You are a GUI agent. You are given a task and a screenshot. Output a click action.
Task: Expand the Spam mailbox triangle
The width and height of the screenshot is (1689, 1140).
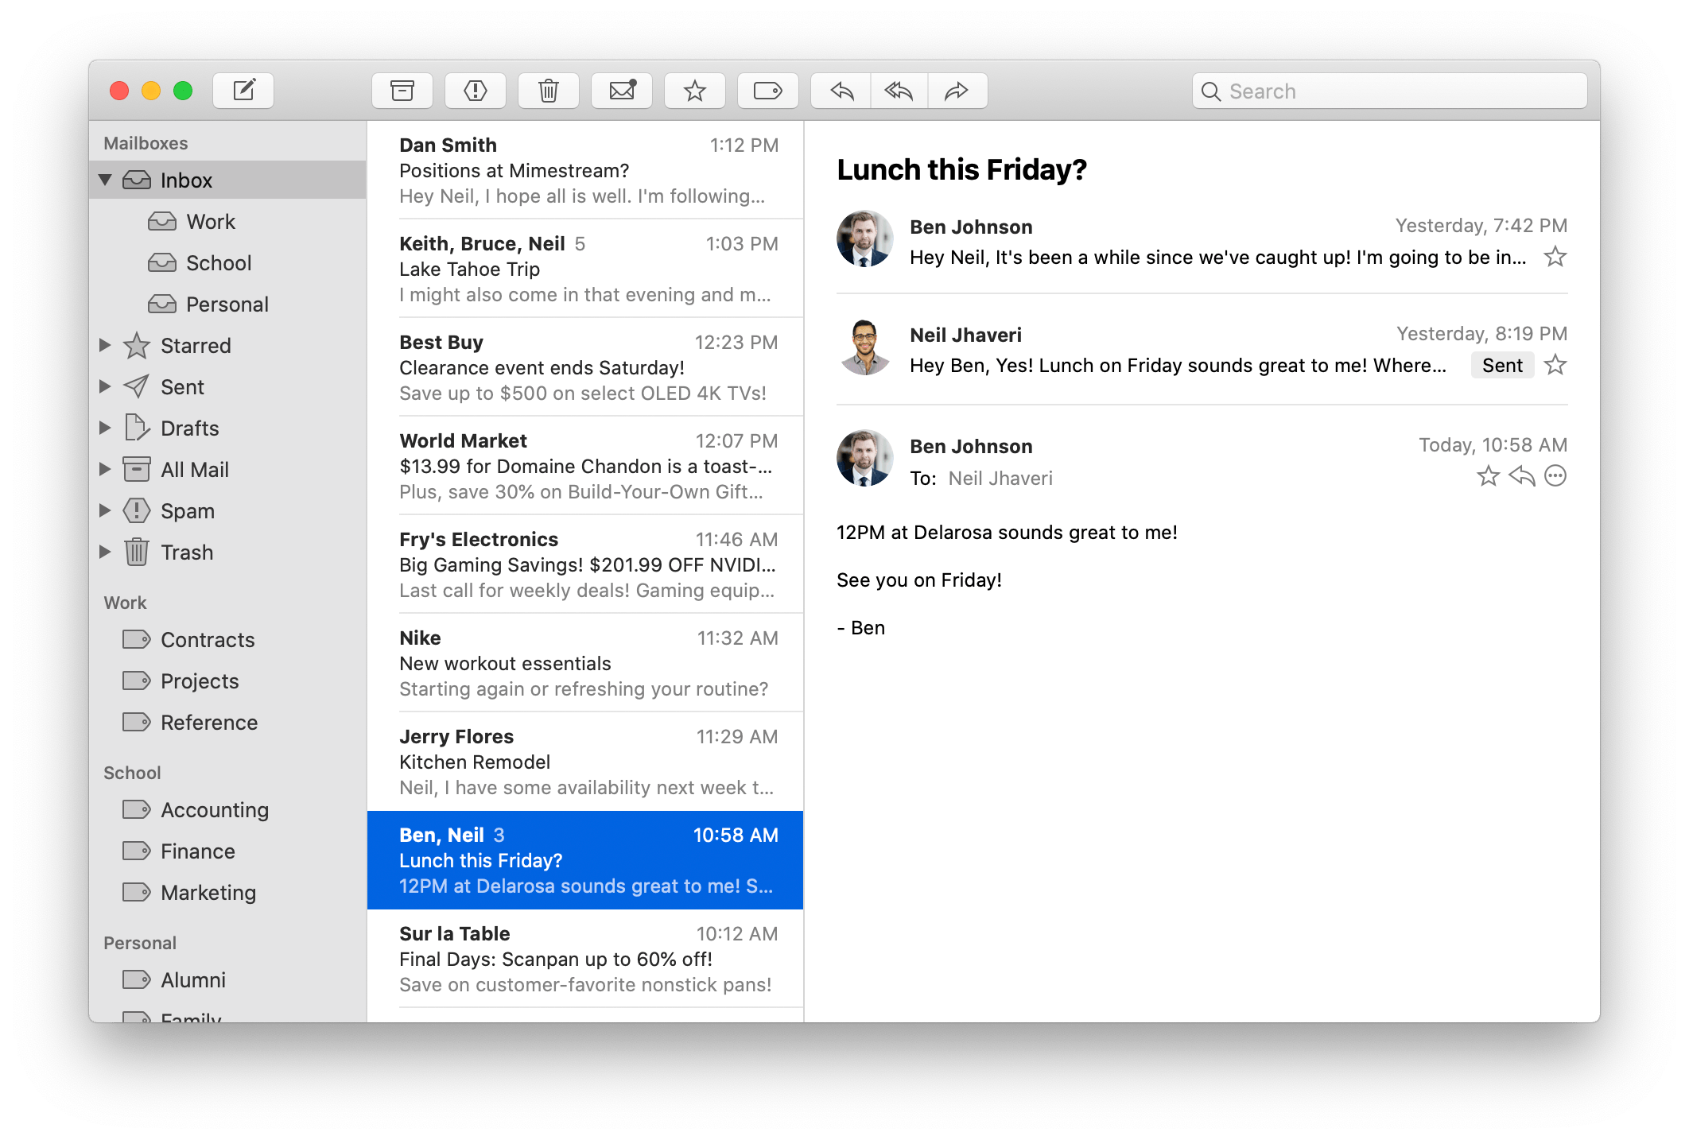click(x=105, y=510)
